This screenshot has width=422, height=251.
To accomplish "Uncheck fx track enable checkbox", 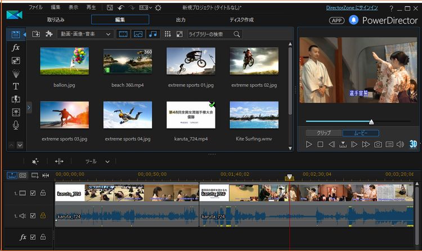I will 33,237.
